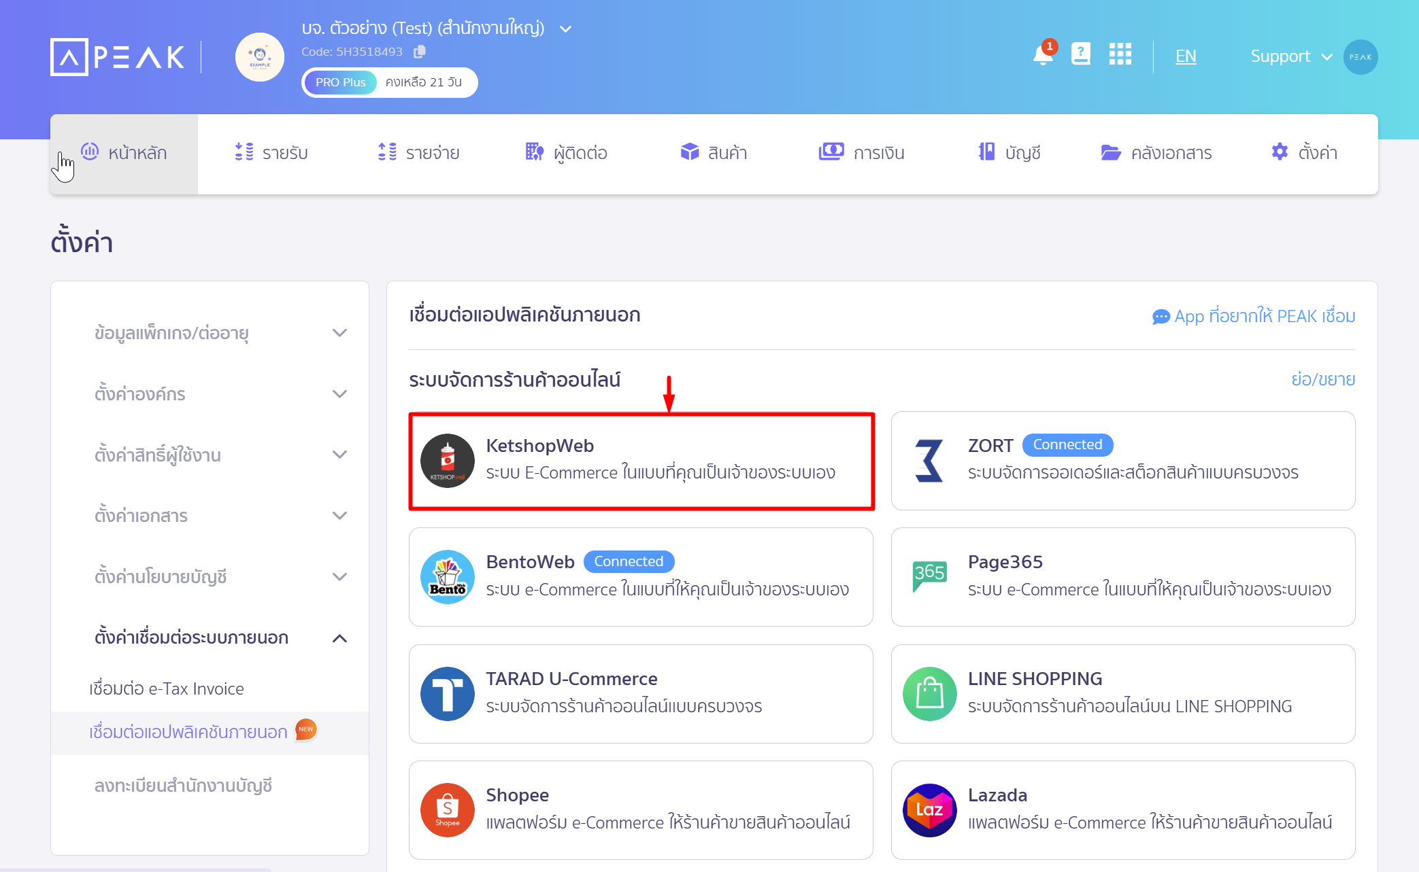Click the PEAK logo
The height and width of the screenshot is (872, 1419).
[x=118, y=57]
